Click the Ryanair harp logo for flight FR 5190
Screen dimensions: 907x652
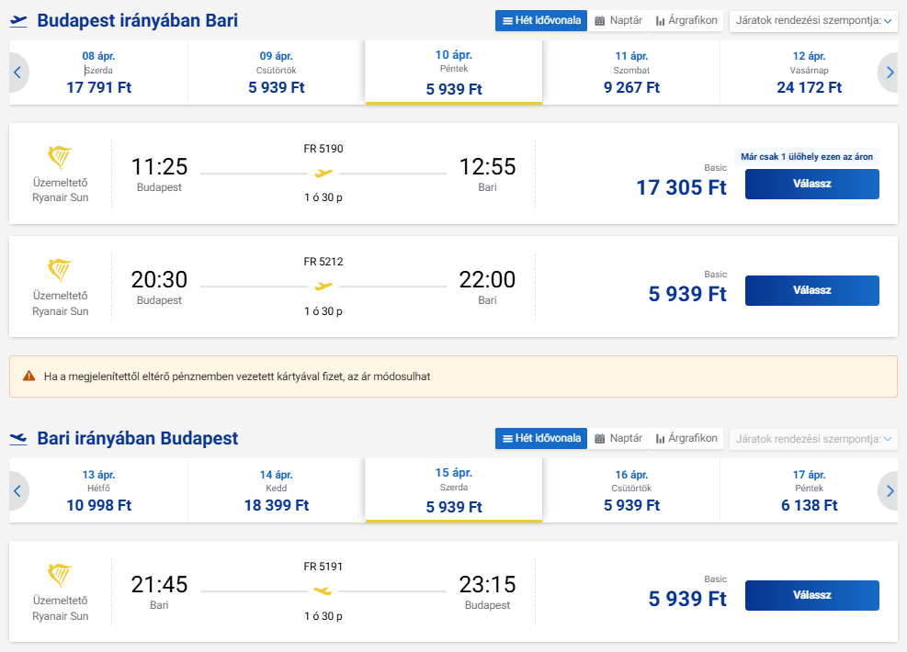tap(60, 158)
